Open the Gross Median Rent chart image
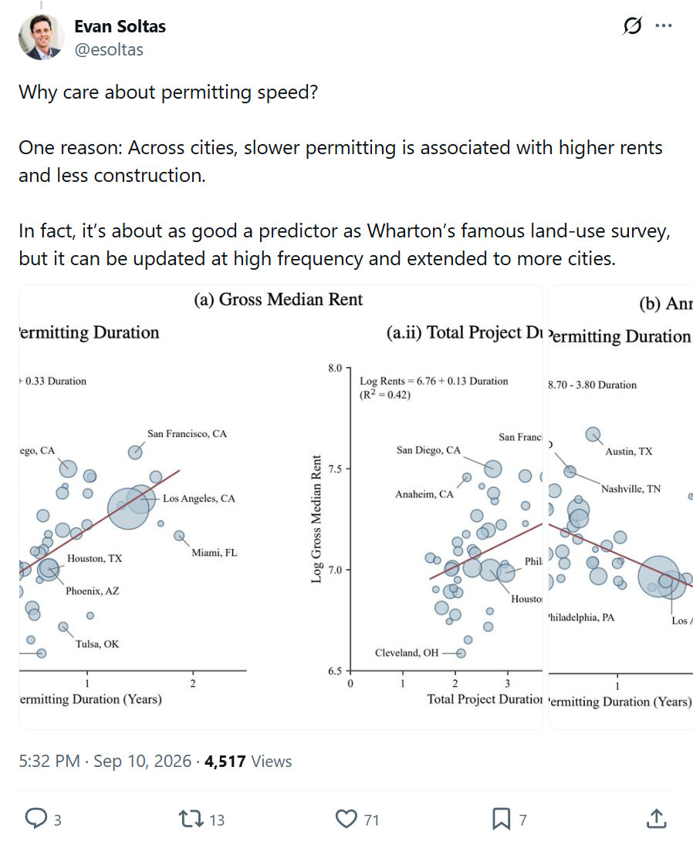693x841 pixels. [281, 507]
